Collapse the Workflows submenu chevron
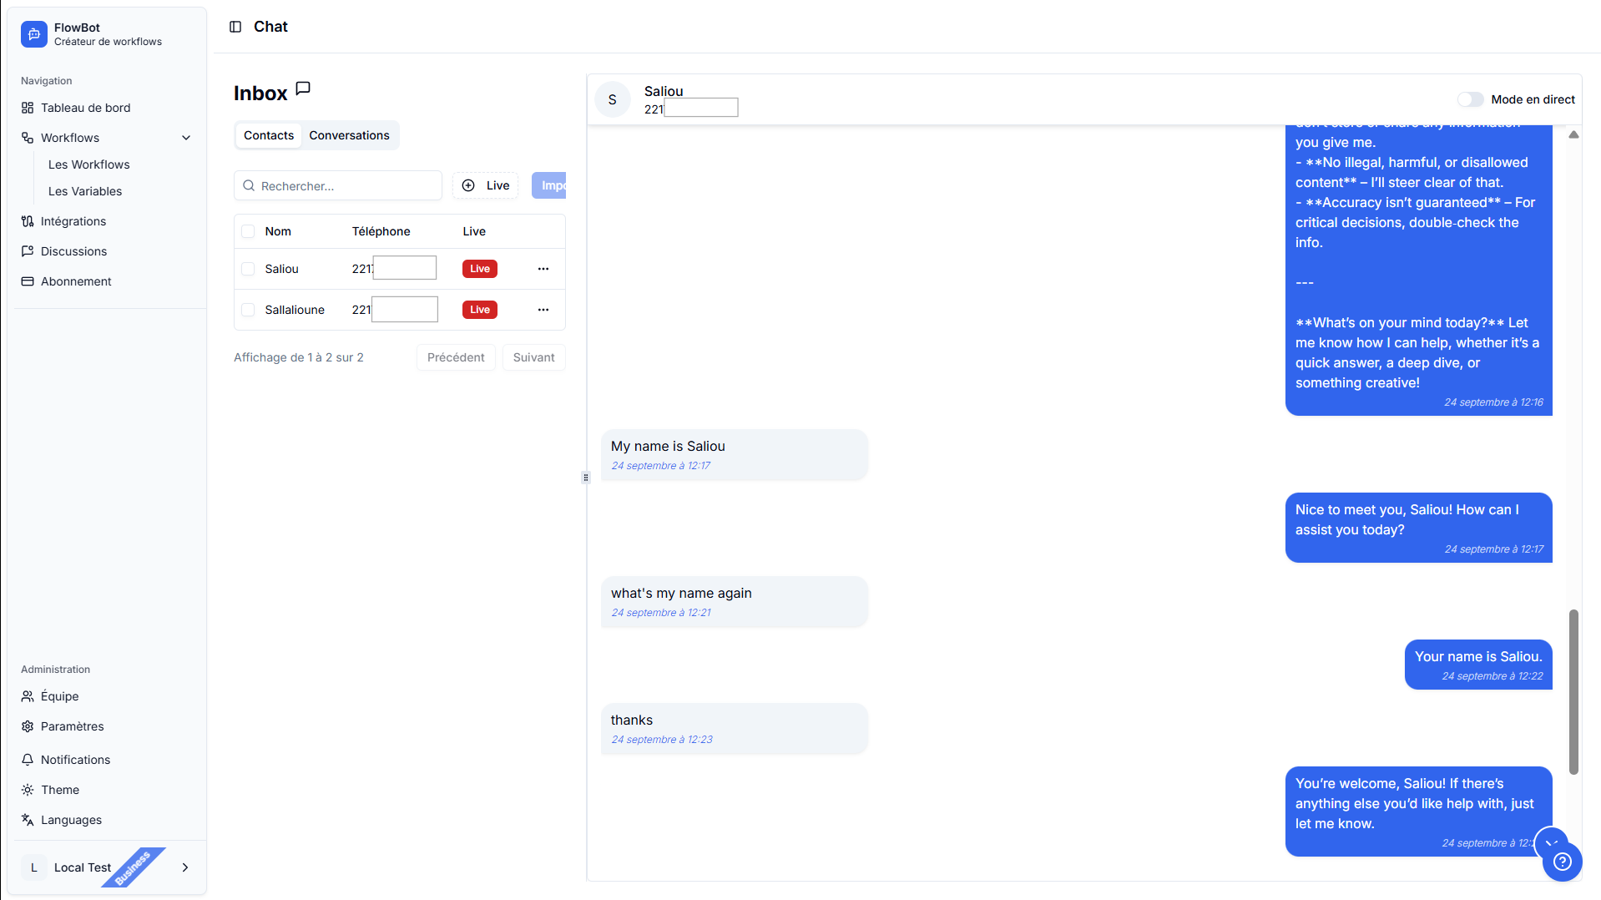Screen dimensions: 1601x900 (186, 138)
